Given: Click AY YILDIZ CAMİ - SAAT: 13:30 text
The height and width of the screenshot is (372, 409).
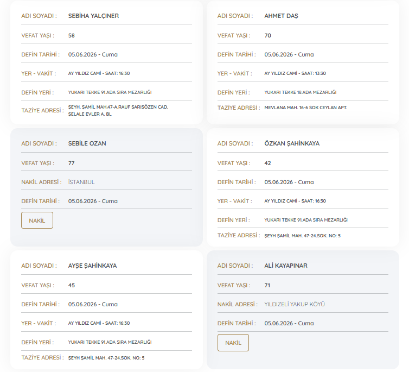Looking at the screenshot, I should (x=295, y=73).
